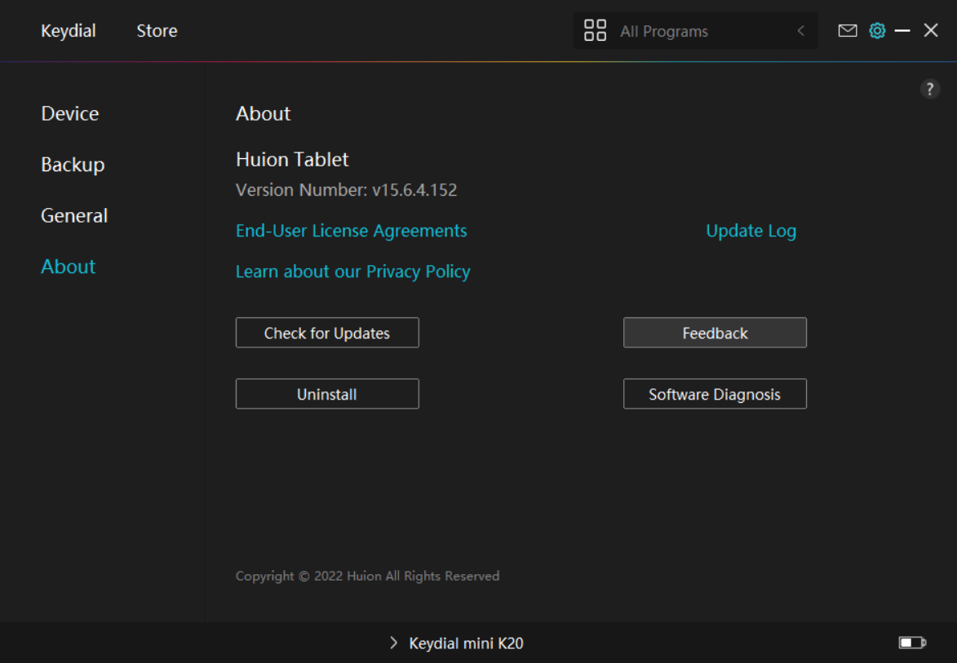This screenshot has width=957, height=663.
Task: Expand the Keydial mini K20 device chevron
Action: (394, 643)
